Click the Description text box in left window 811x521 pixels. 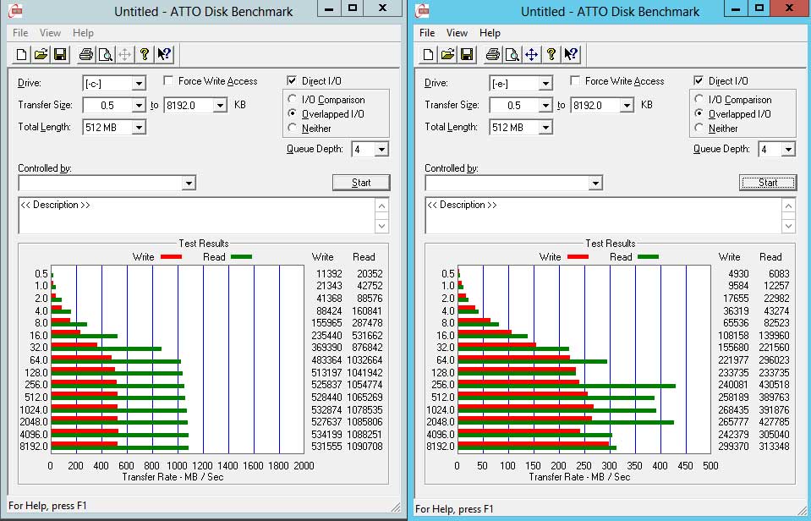(x=197, y=215)
